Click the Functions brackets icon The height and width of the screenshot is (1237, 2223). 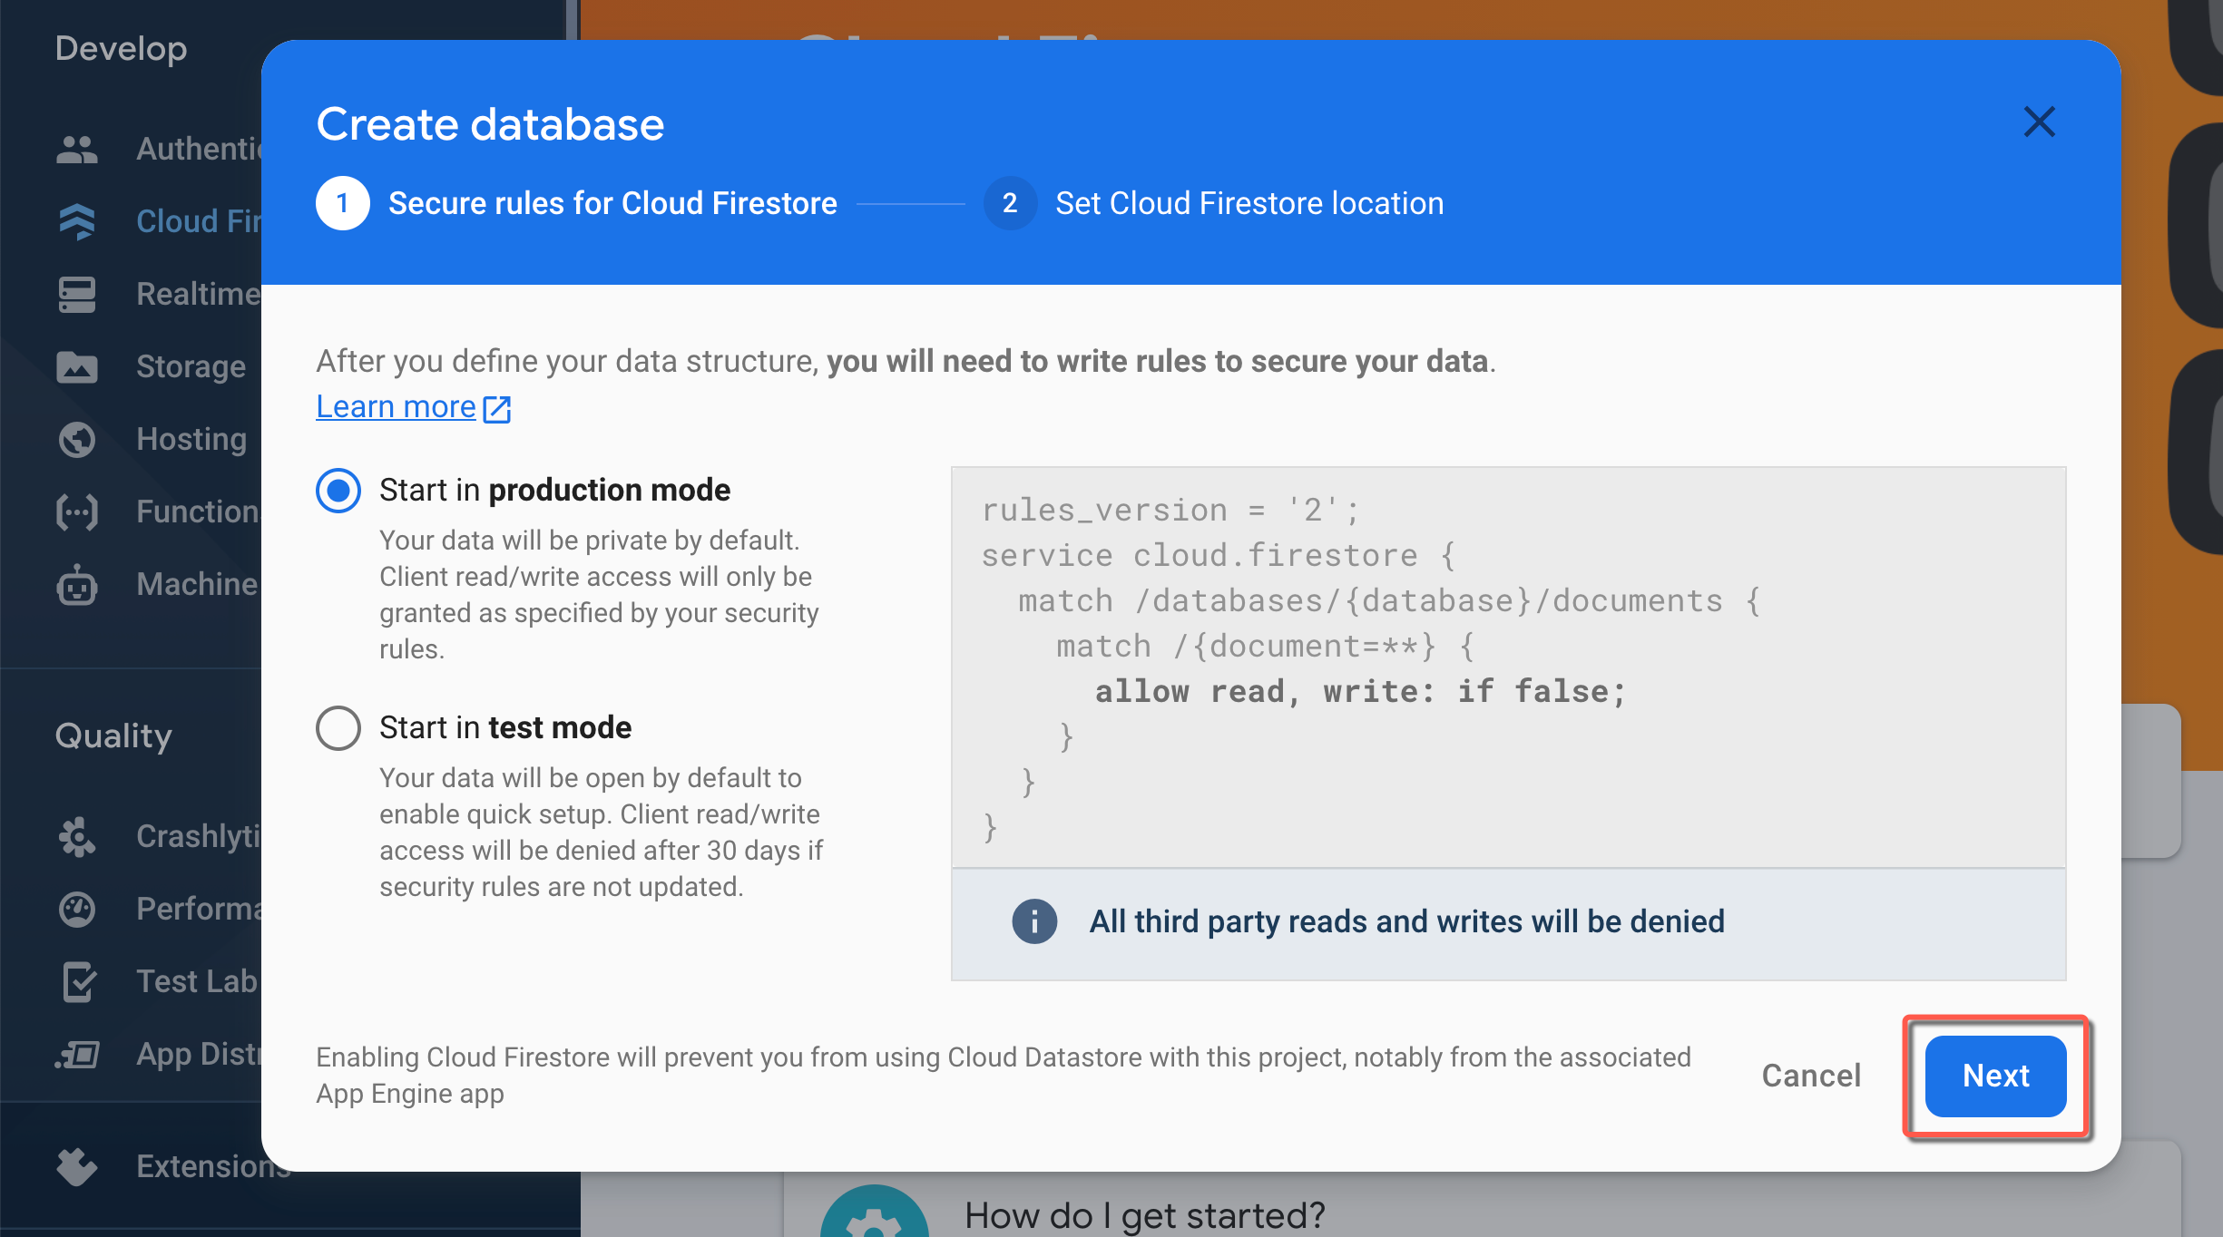pos(77,511)
